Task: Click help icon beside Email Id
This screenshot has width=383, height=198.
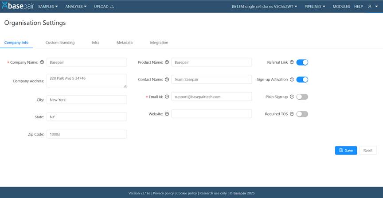Action: [x=167, y=97]
